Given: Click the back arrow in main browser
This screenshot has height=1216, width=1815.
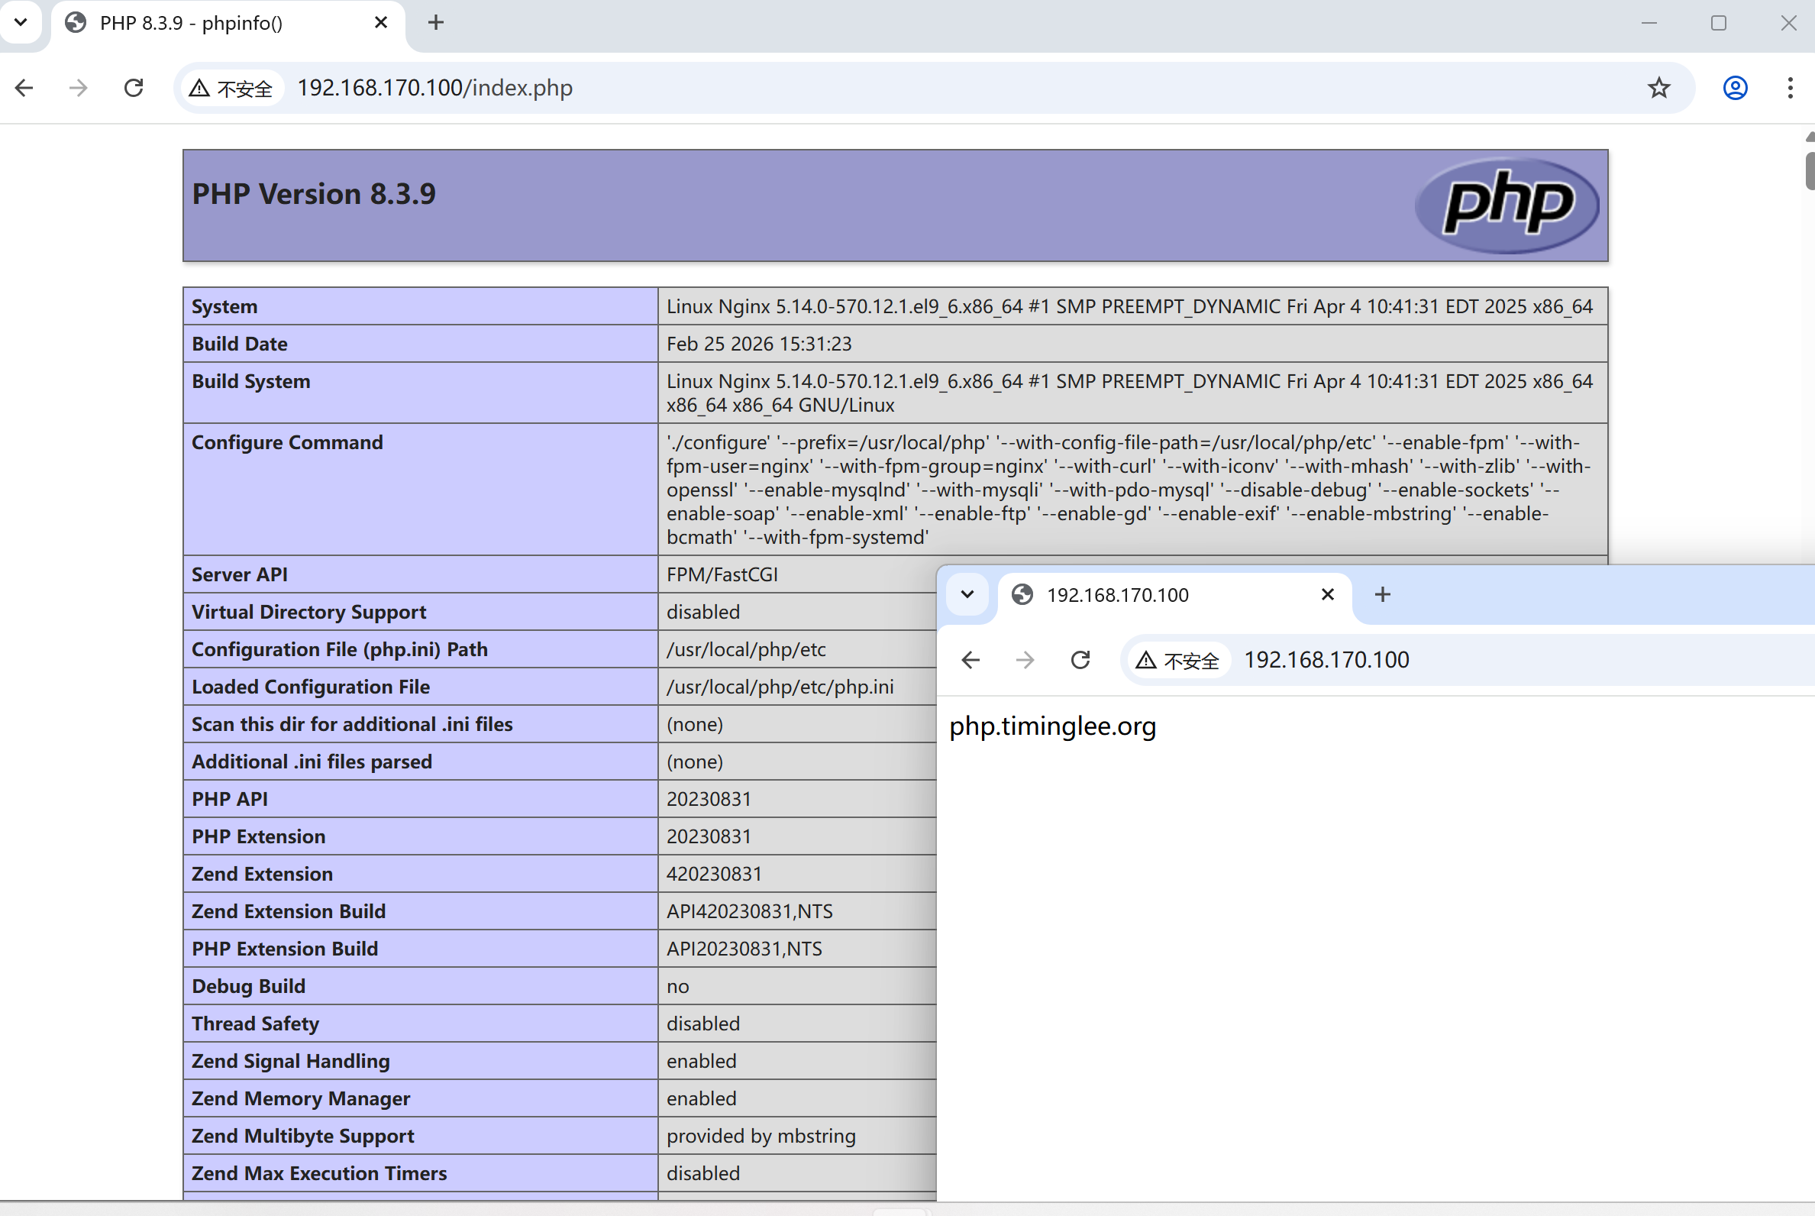Looking at the screenshot, I should coord(24,88).
